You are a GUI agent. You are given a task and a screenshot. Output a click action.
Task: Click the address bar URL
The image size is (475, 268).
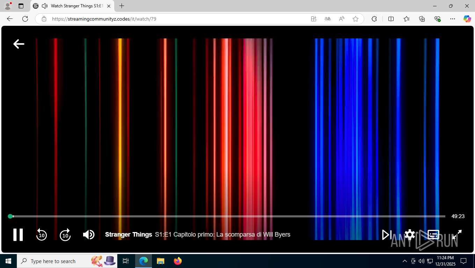pyautogui.click(x=104, y=19)
